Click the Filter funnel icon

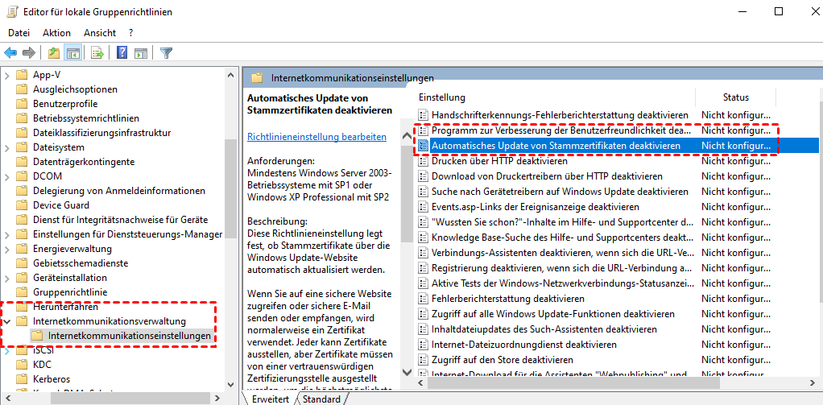click(166, 53)
